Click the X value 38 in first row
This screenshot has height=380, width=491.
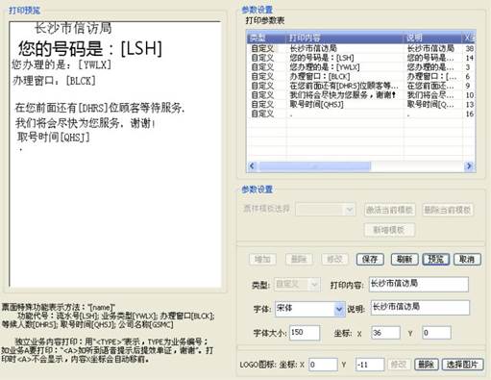coord(469,48)
